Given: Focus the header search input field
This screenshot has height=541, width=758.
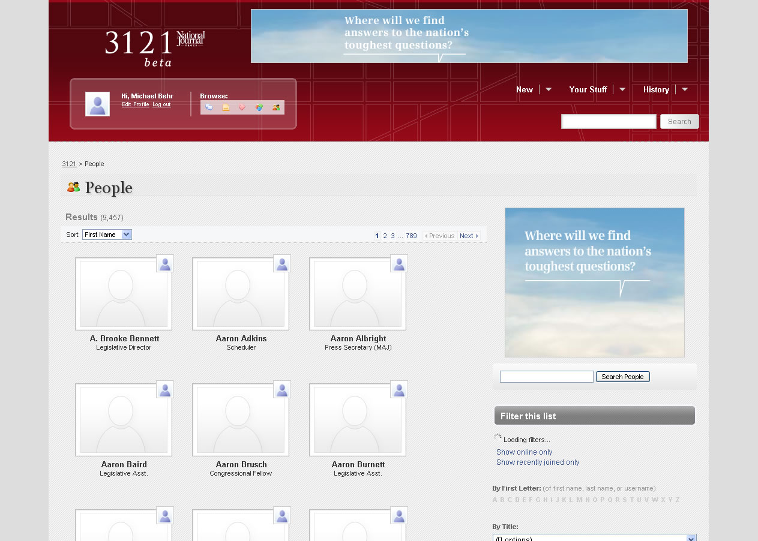Looking at the screenshot, I should [609, 121].
